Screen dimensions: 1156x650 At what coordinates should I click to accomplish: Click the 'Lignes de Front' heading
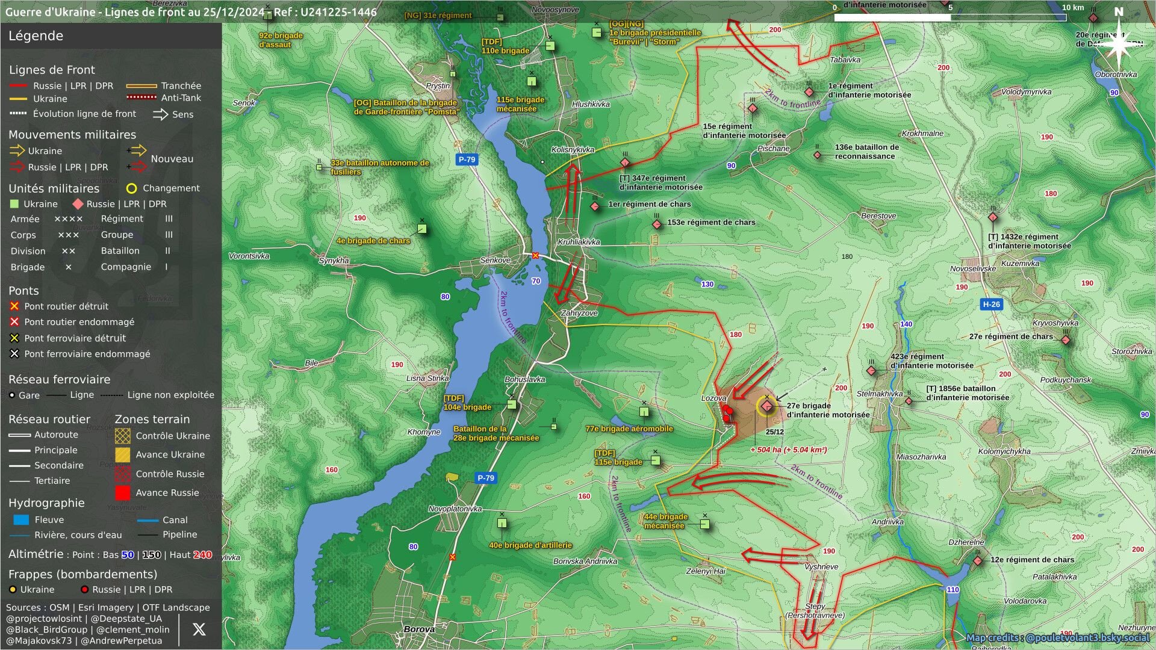tap(52, 70)
